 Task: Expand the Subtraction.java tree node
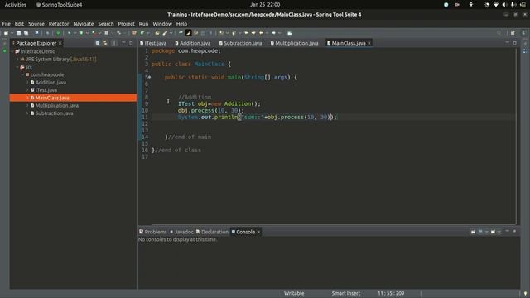click(27, 113)
